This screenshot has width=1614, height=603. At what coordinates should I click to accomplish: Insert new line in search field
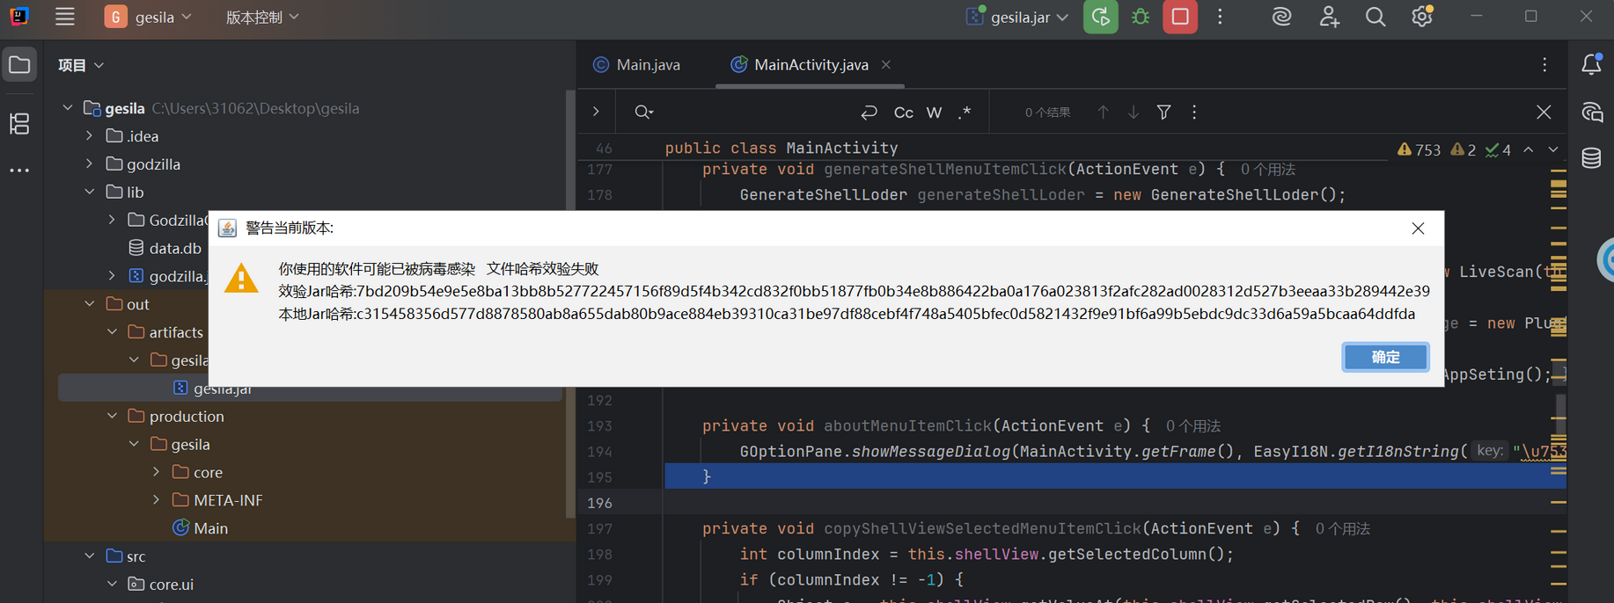869,113
